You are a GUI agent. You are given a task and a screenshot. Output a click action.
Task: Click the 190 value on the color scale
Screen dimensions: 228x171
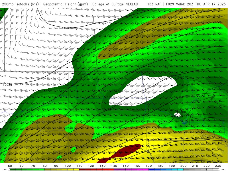point(172,166)
